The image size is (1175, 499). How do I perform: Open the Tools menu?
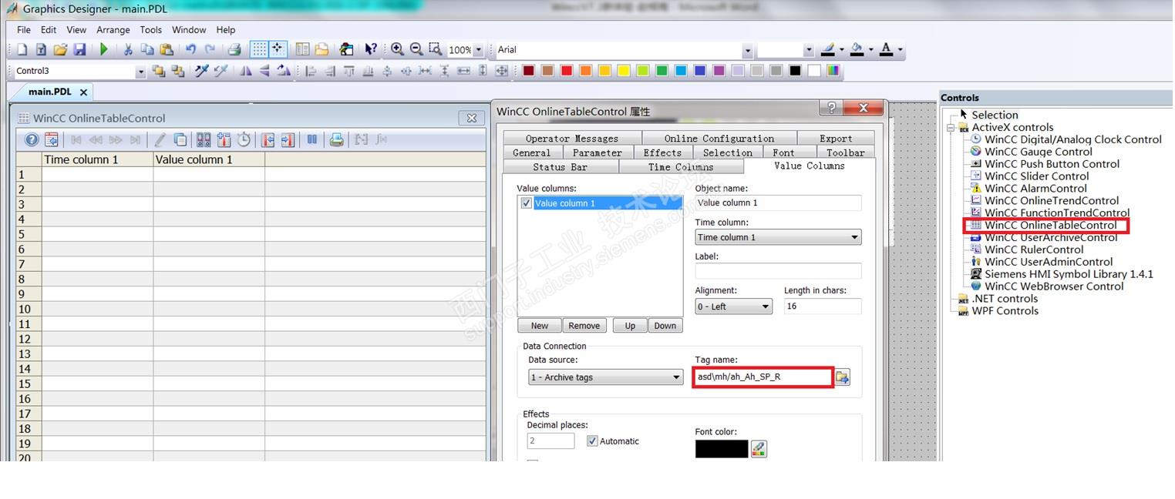pos(151,30)
